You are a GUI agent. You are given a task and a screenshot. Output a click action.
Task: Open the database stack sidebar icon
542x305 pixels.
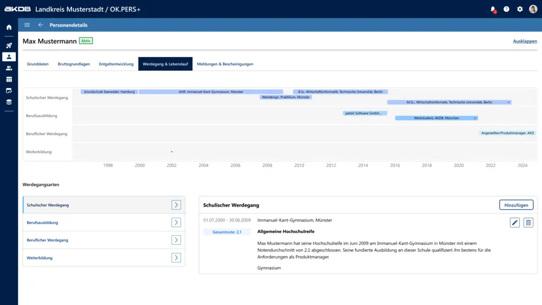pos(9,102)
